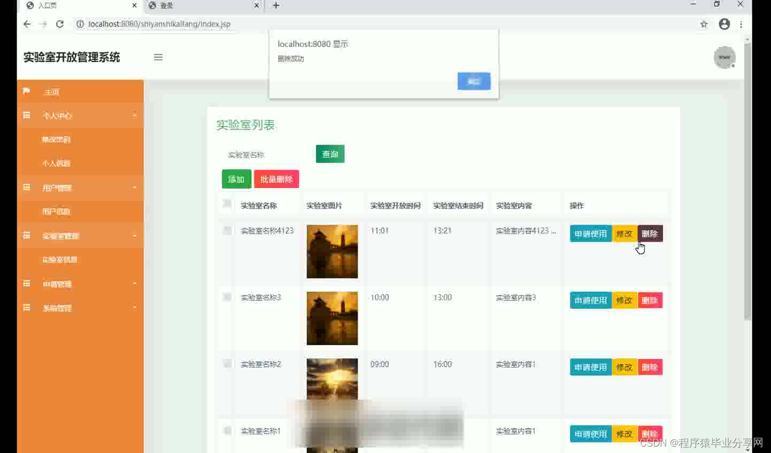Click the grid icon next to 用户管理
The height and width of the screenshot is (453, 771).
(x=26, y=188)
